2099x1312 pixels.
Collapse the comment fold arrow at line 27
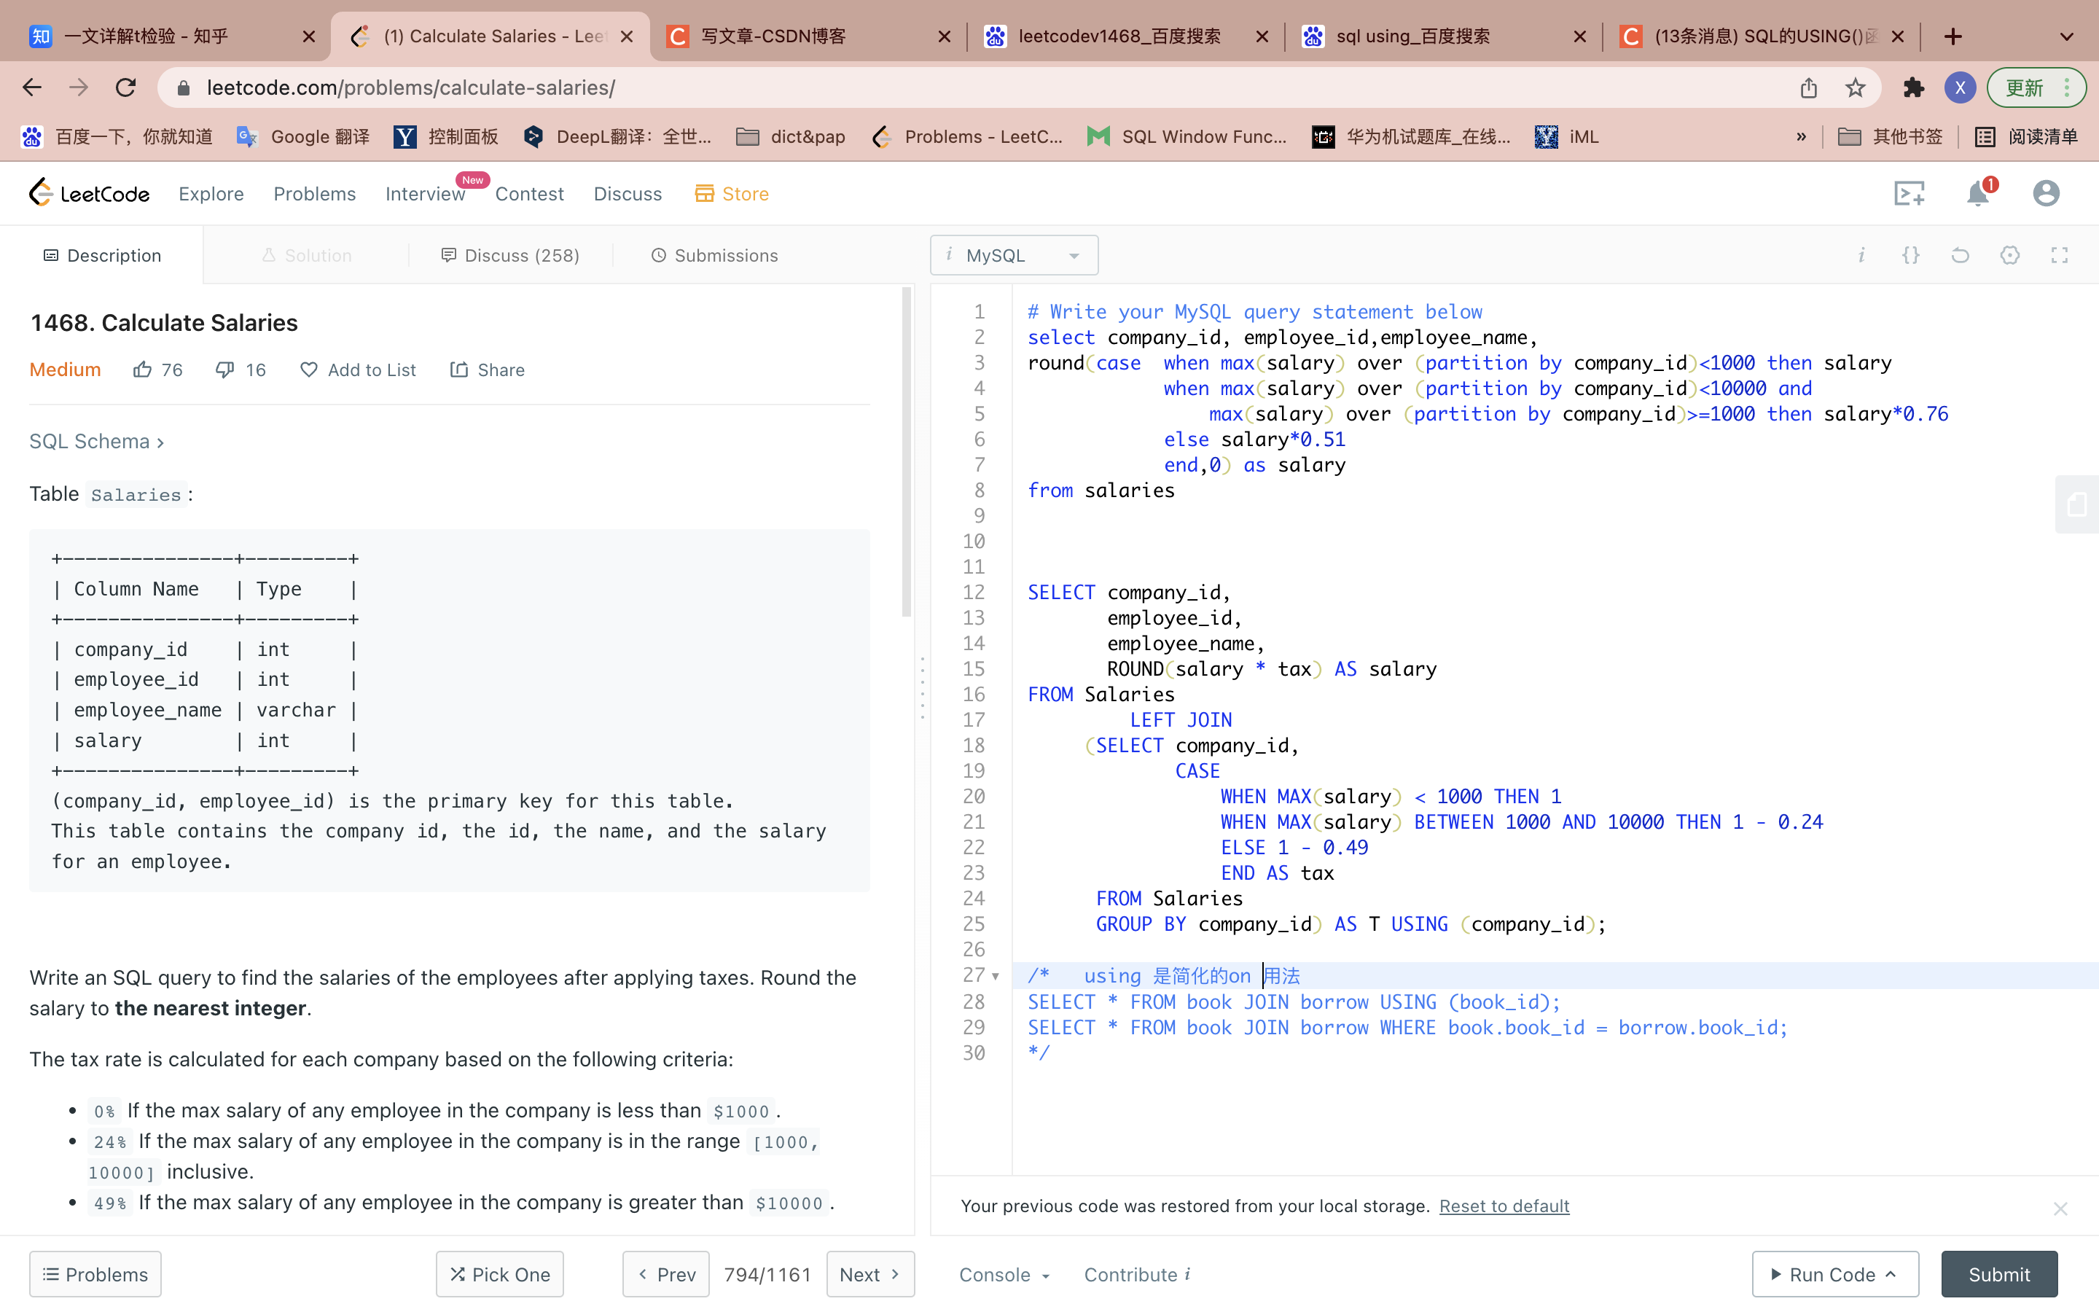point(996,976)
